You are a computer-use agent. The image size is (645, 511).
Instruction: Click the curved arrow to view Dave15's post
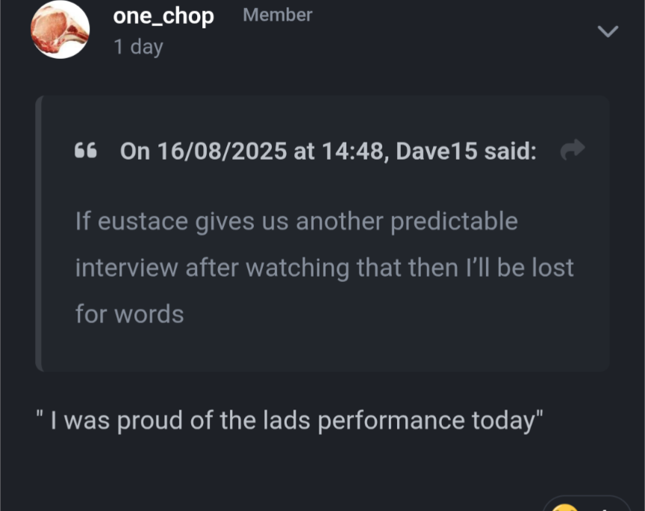[x=572, y=149]
